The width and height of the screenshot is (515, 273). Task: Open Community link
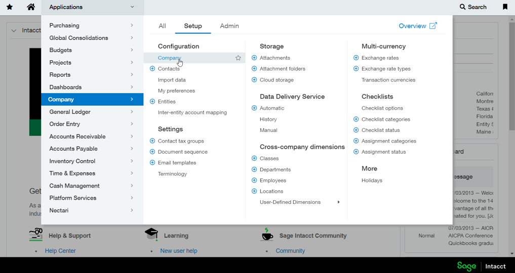coord(290,251)
